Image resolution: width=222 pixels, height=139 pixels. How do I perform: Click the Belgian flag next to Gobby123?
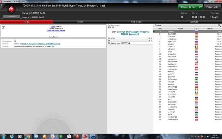coord(197,46)
